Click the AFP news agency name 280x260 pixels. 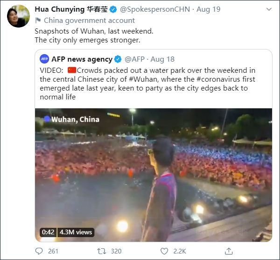[x=82, y=59]
